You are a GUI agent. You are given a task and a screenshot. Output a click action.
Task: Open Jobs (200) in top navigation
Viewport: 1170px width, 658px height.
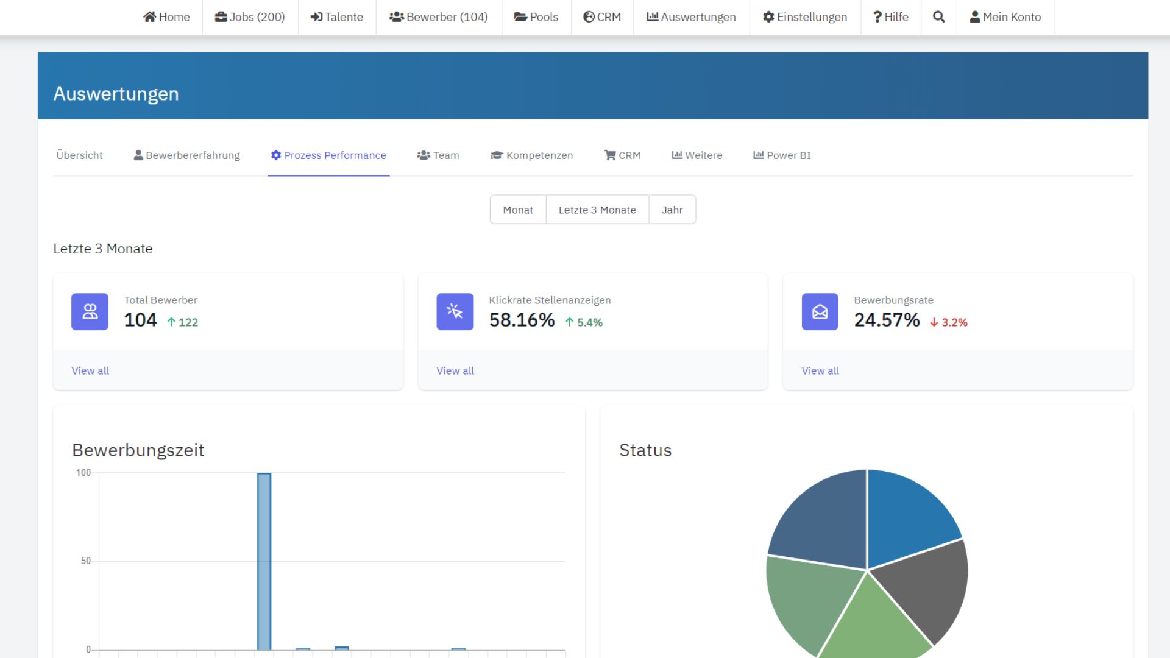click(x=250, y=17)
